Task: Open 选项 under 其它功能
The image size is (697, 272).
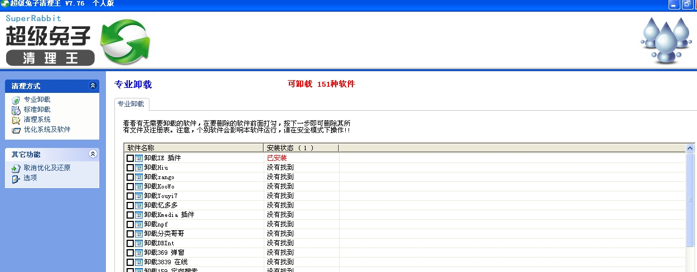Action: 30,178
